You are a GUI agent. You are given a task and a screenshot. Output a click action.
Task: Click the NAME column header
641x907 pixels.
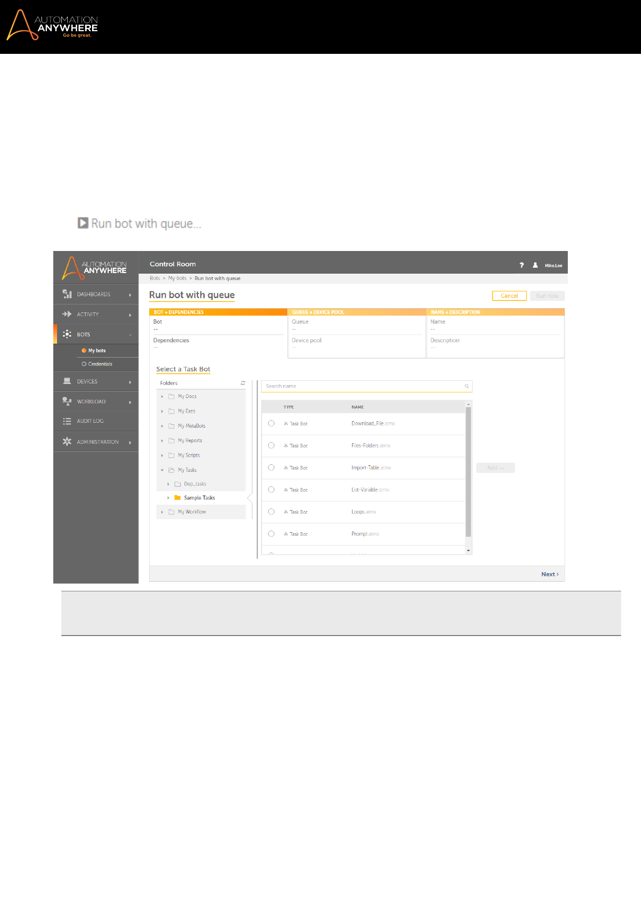click(357, 407)
